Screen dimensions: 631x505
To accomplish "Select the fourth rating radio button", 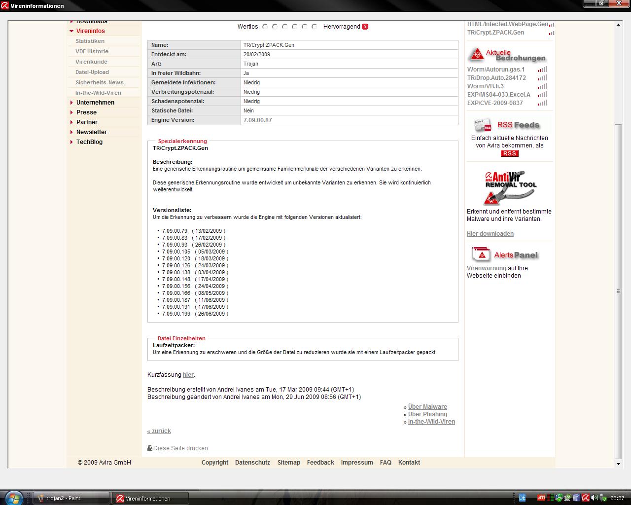I will point(295,27).
